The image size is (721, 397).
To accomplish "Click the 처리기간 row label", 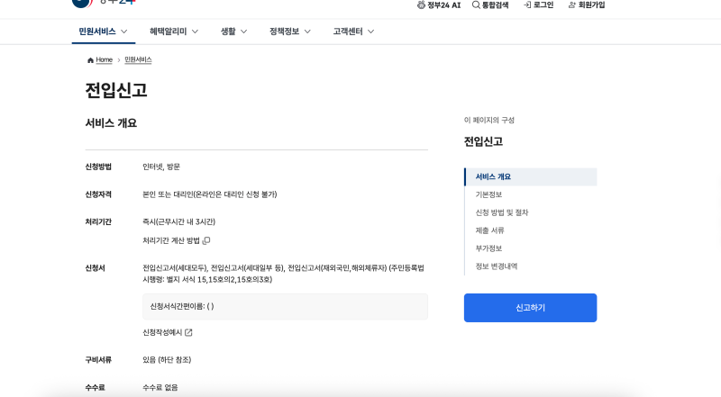I will coord(98,222).
